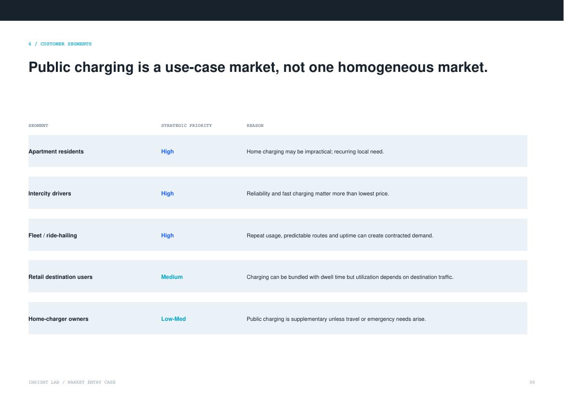The image size is (564, 399).
Task: Click the page number '06'
Action: [532, 382]
